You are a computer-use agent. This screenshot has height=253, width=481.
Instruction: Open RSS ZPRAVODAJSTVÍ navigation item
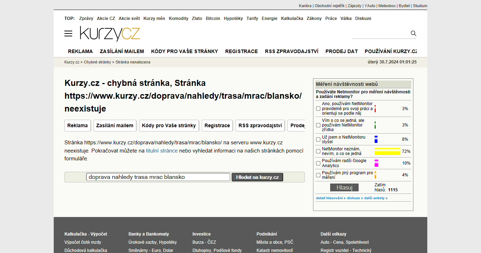pos(292,51)
